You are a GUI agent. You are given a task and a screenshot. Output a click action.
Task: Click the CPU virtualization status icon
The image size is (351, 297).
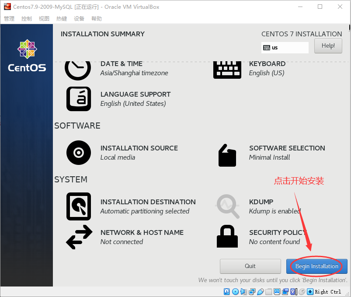tap(293, 292)
